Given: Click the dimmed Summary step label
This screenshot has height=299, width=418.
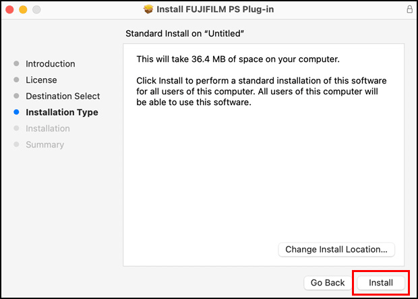Looking at the screenshot, I should click(x=44, y=145).
